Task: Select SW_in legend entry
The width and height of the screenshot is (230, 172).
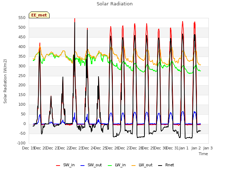Action: (65, 165)
